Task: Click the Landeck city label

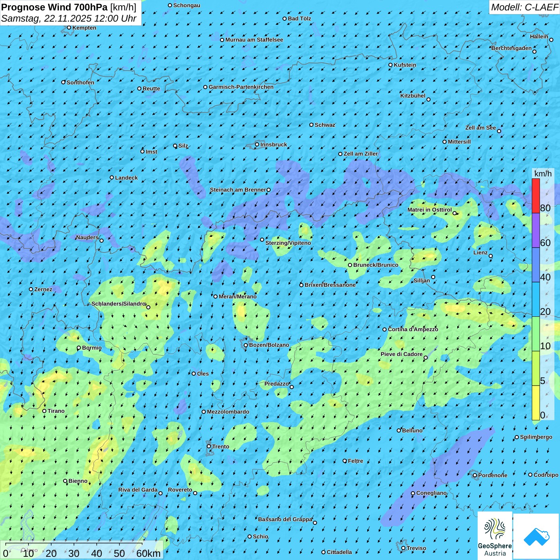Action: click(126, 178)
